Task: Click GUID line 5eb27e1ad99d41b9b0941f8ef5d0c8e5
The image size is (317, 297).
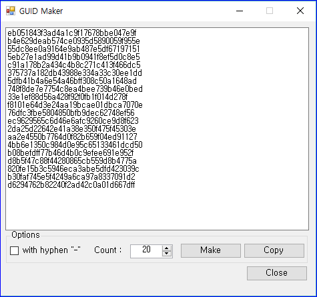Action: [73, 57]
